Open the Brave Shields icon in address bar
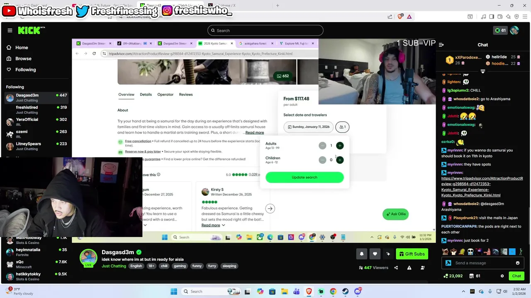Viewport: 531px width, 298px height. pyautogui.click(x=400, y=17)
